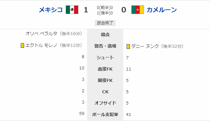This screenshot has height=121, width=210.
Task: Click the オフサイド row label
Action: 105,103
